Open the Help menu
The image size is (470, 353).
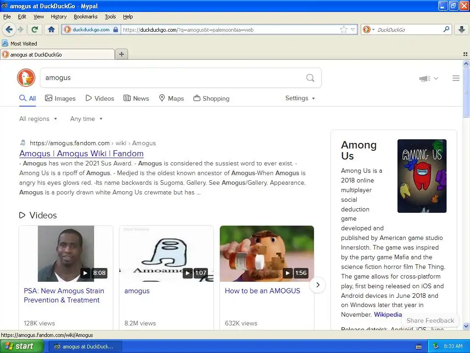point(128,17)
